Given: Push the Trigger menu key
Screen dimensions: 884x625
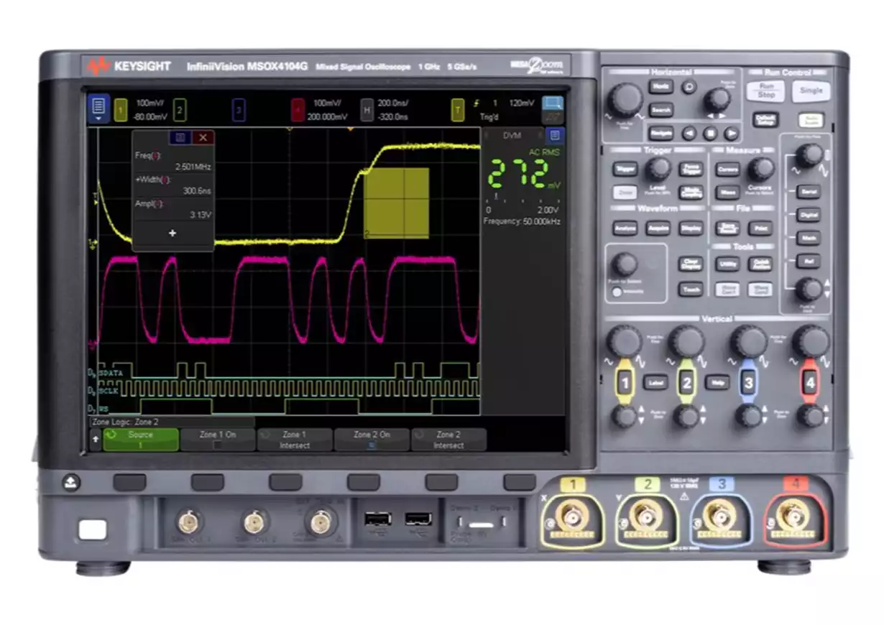Looking at the screenshot, I should (x=625, y=170).
